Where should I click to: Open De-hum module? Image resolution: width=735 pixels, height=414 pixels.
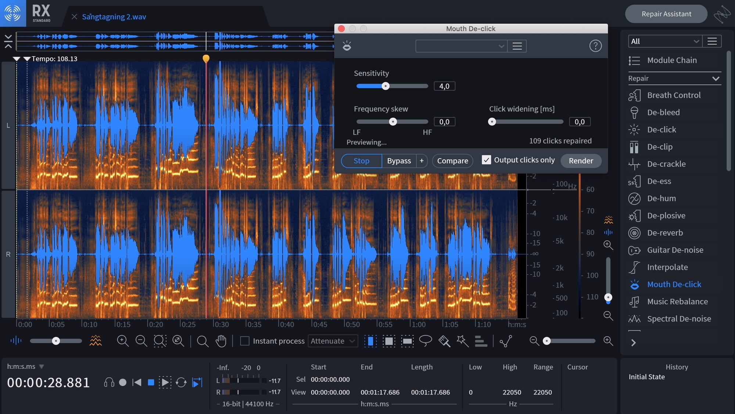pos(652,199)
